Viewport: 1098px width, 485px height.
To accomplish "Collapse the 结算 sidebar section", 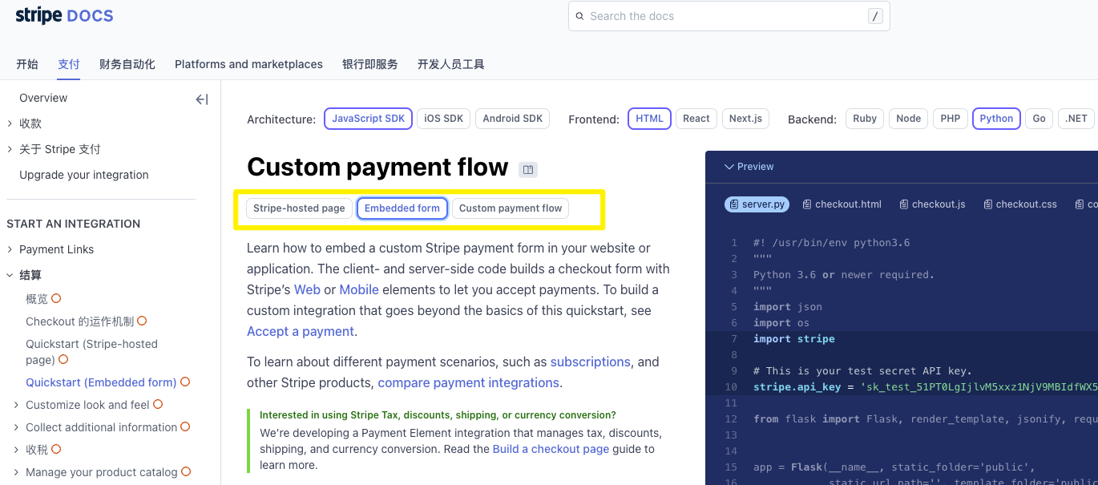I will click(x=10, y=275).
